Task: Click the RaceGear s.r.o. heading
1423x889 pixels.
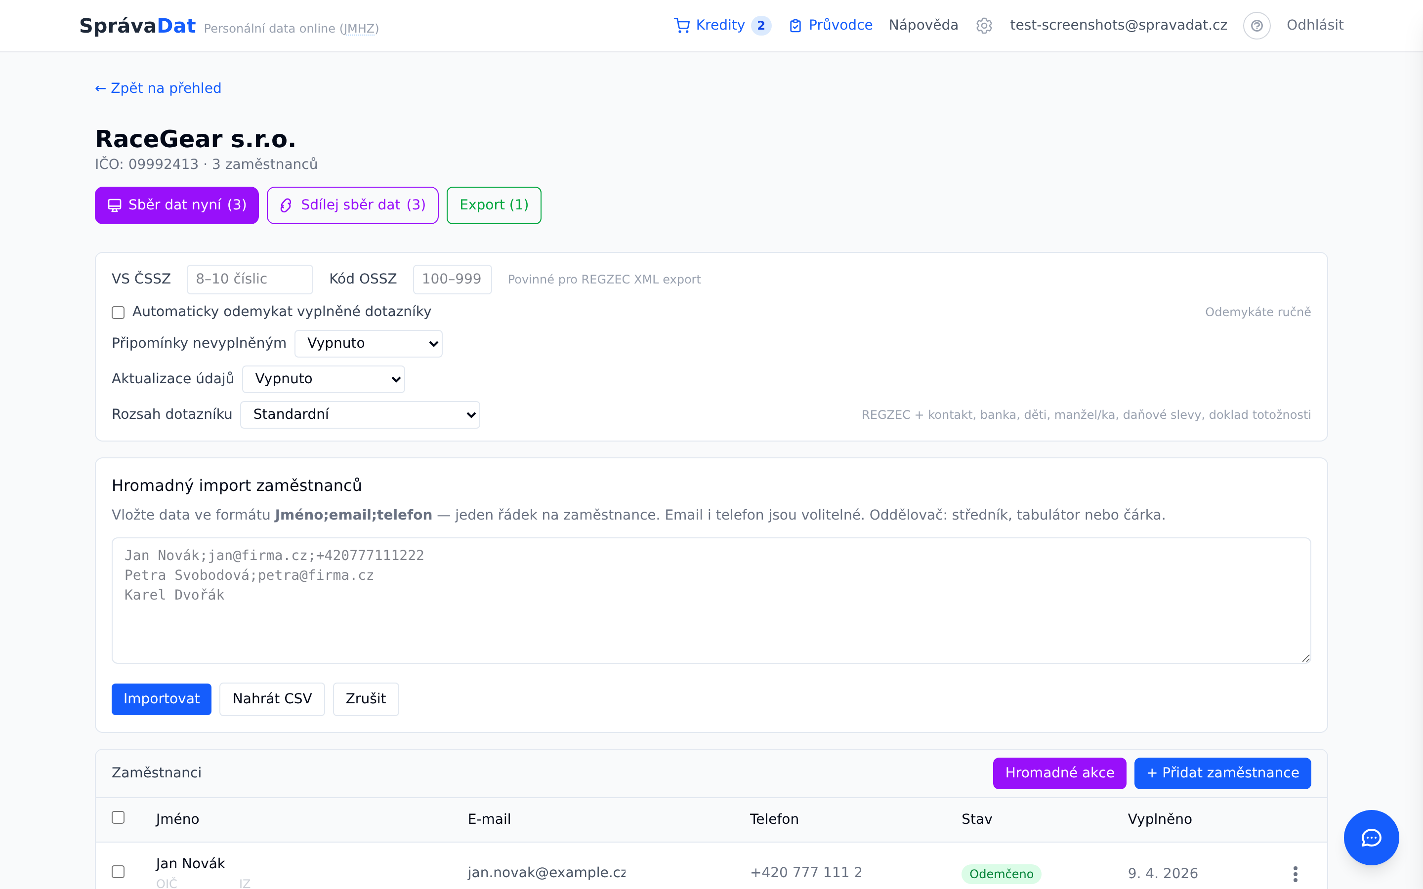Action: click(x=195, y=139)
